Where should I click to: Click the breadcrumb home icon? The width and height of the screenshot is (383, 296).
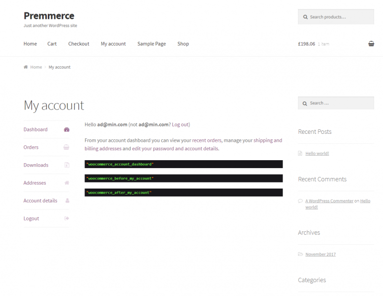(x=26, y=67)
